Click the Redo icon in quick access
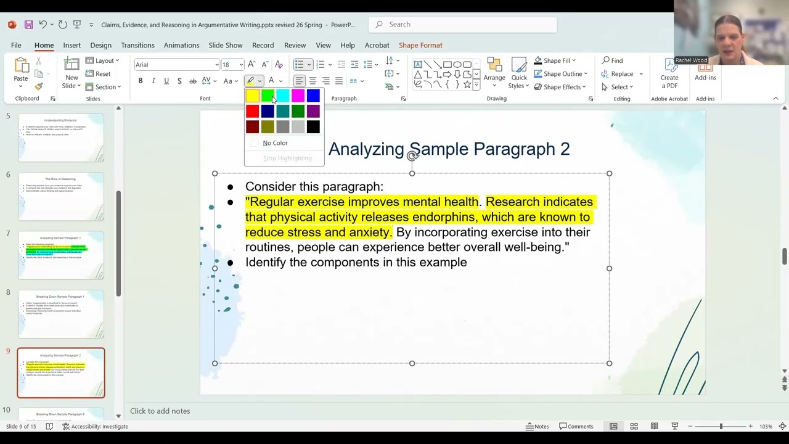 click(62, 25)
